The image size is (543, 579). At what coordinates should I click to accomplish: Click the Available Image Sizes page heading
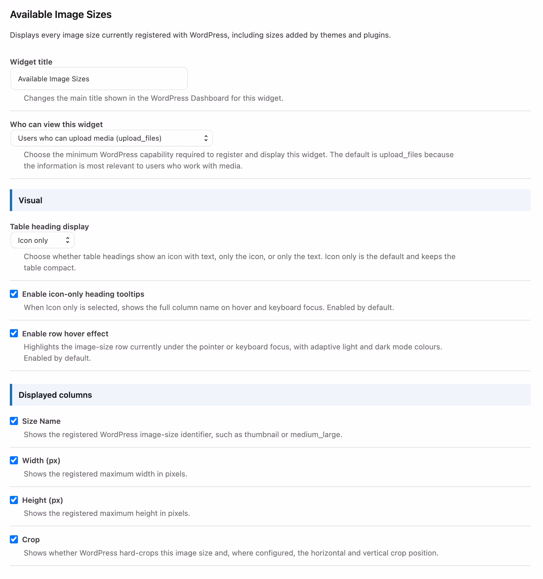point(61,14)
